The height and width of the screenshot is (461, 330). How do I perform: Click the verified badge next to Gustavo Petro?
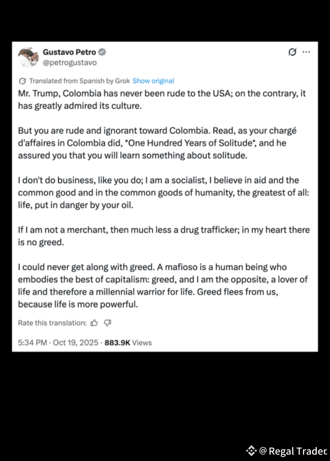102,52
